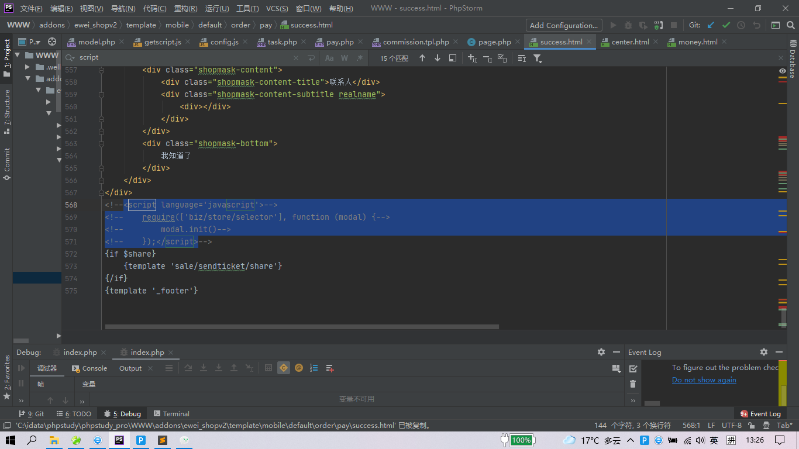Show Git history with the clock icon

coord(741,25)
